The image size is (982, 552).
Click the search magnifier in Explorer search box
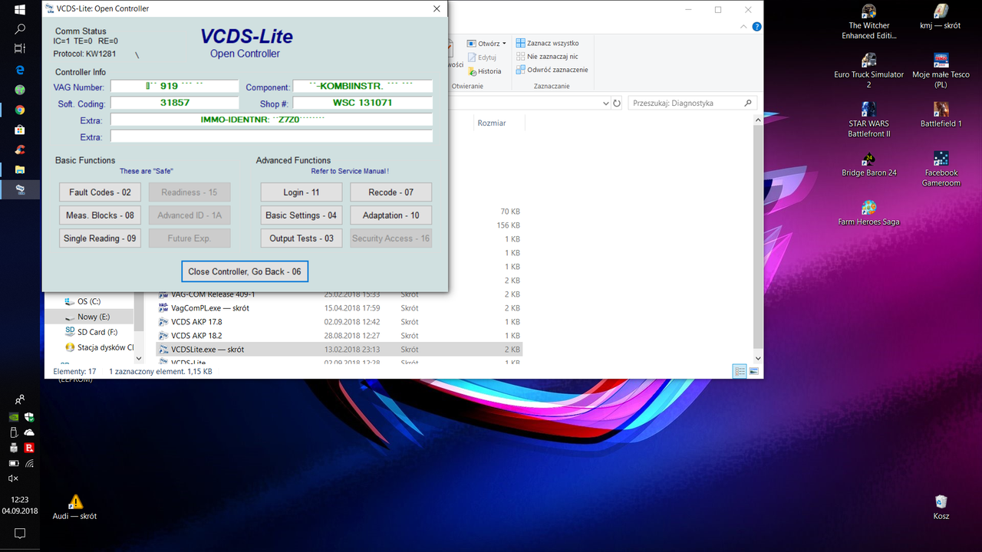(749, 103)
